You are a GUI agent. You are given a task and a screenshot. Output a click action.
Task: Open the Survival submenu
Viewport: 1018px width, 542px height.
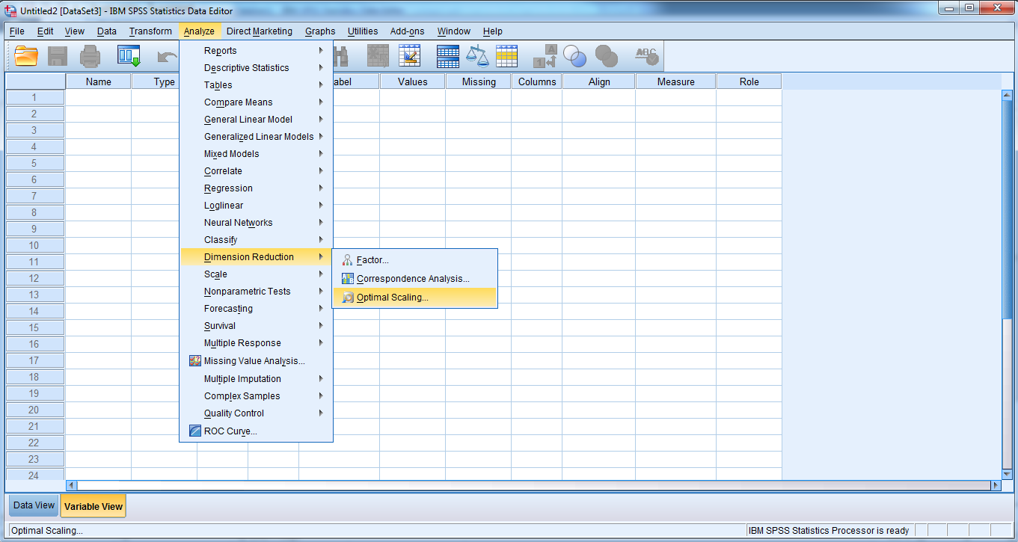point(256,326)
